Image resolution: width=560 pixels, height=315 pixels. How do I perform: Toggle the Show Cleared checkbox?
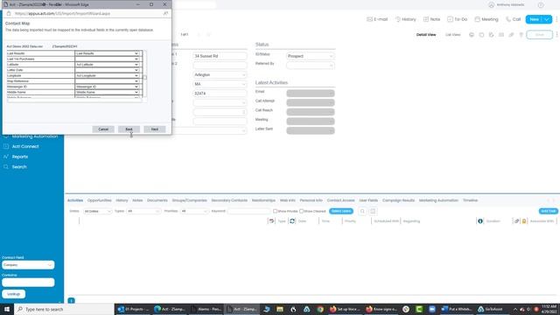(301, 211)
